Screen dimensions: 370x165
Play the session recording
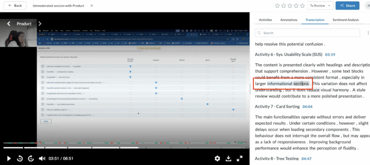(x=9, y=159)
